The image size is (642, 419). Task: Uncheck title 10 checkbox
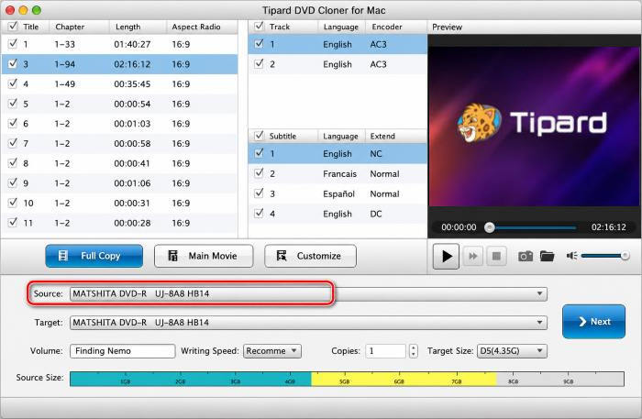[x=13, y=202]
